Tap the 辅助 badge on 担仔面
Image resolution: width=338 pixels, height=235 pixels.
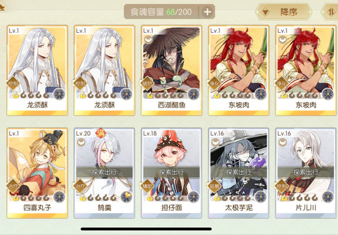147,186
